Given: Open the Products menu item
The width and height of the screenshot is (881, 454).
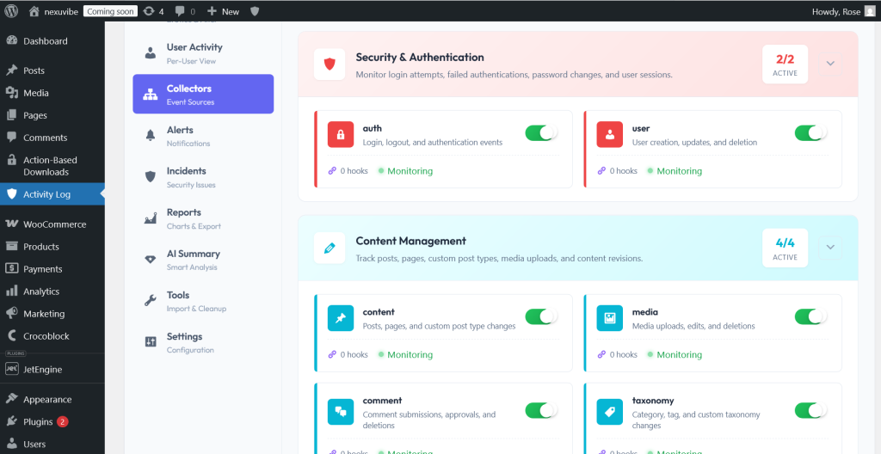Looking at the screenshot, I should pos(52,247).
